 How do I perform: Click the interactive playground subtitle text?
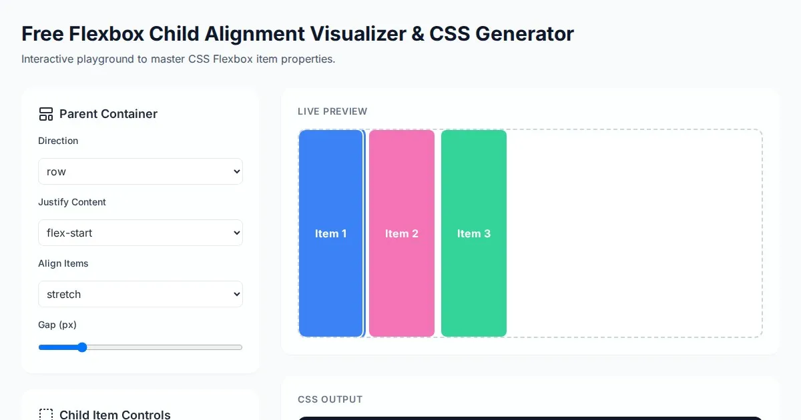[x=178, y=59]
